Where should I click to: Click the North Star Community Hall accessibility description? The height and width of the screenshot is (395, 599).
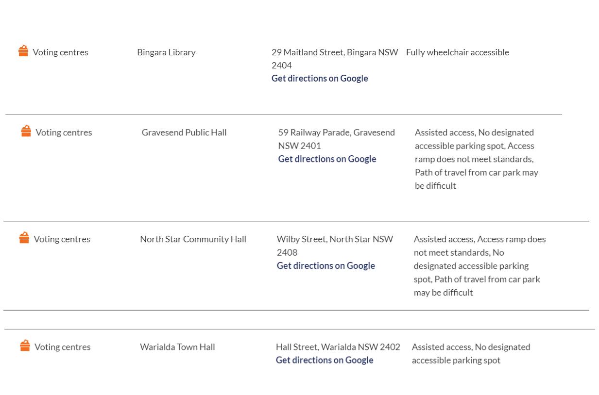click(479, 265)
